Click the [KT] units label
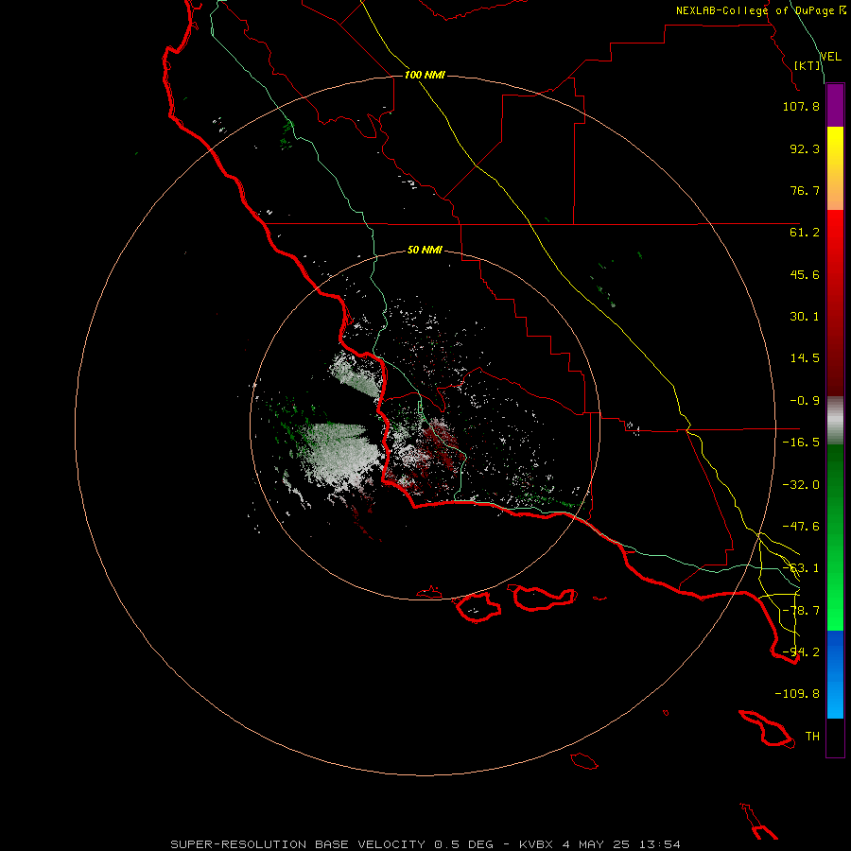The height and width of the screenshot is (851, 851). (808, 65)
